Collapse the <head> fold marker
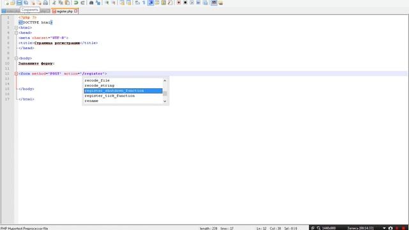The width and height of the screenshot is (409, 230). 16,33
